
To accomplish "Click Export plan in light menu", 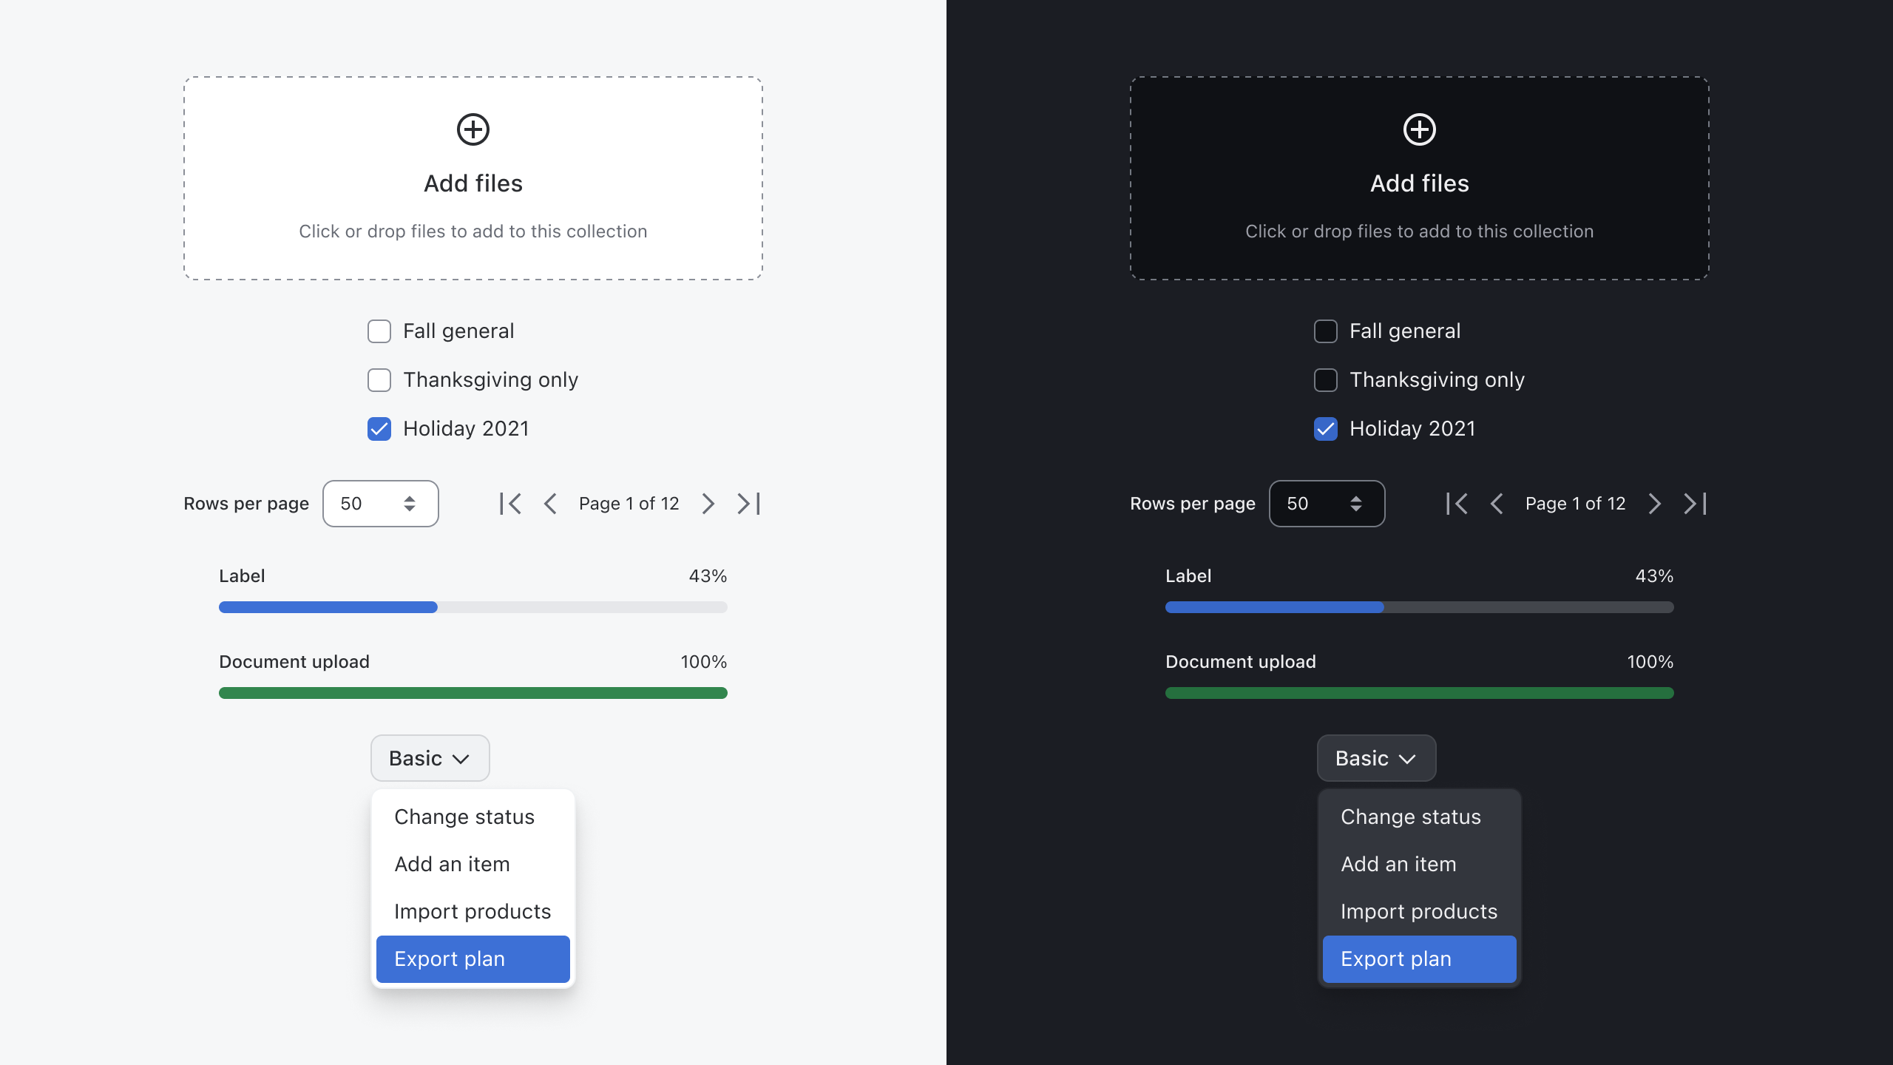I will click(x=473, y=958).
